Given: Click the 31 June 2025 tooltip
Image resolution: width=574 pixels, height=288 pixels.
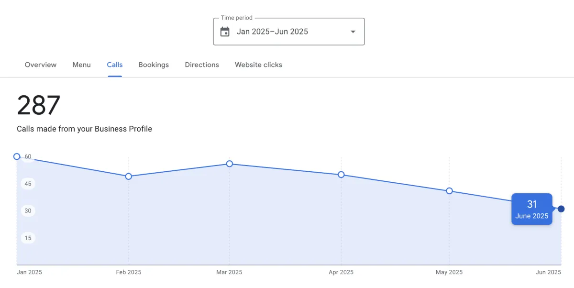Looking at the screenshot, I should pyautogui.click(x=532, y=209).
